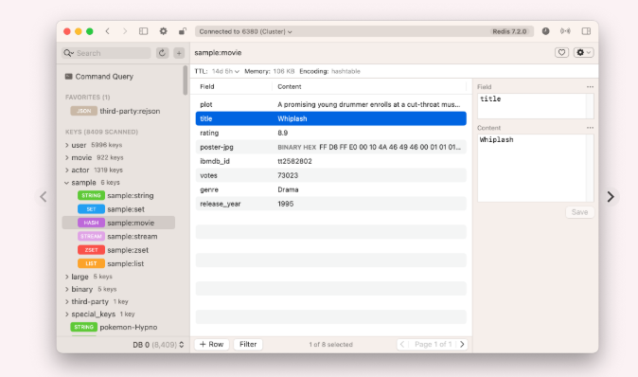This screenshot has width=638, height=377.
Task: Toggle the right inspector panel icon
Action: pyautogui.click(x=586, y=31)
